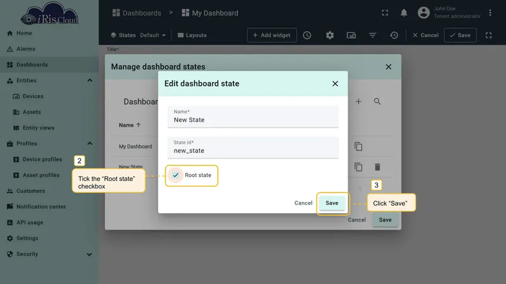The width and height of the screenshot is (506, 284).
Task: Open entity aliases icon
Action: pos(351,35)
